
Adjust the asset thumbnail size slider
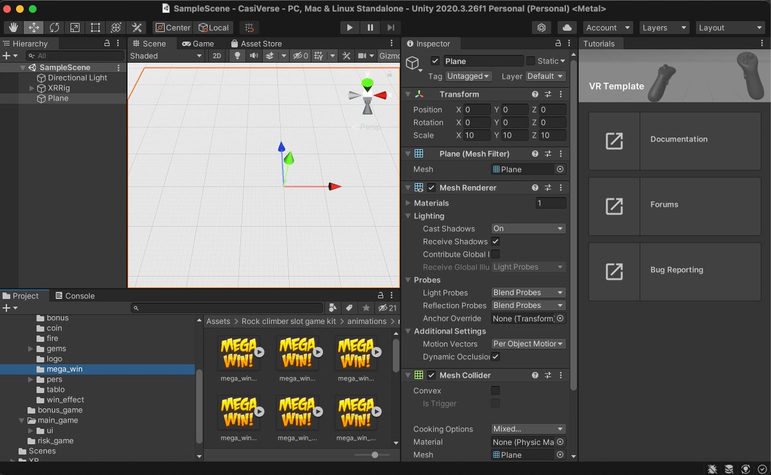coord(375,454)
